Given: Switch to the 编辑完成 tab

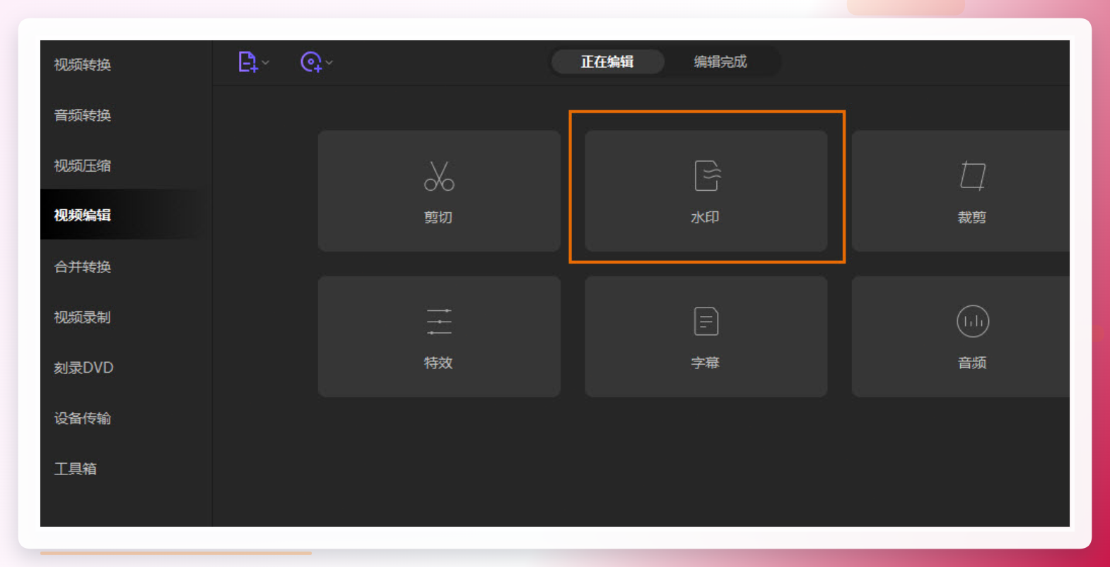Looking at the screenshot, I should (720, 62).
